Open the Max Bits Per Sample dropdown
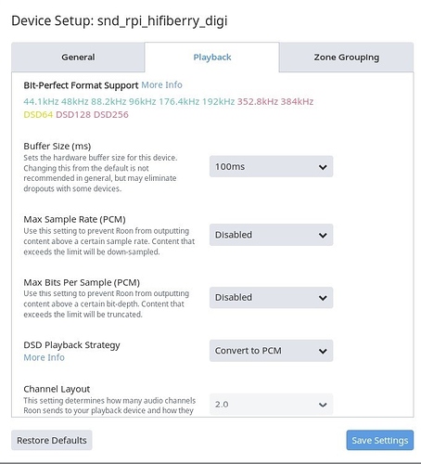This screenshot has height=464, width=421. [271, 298]
